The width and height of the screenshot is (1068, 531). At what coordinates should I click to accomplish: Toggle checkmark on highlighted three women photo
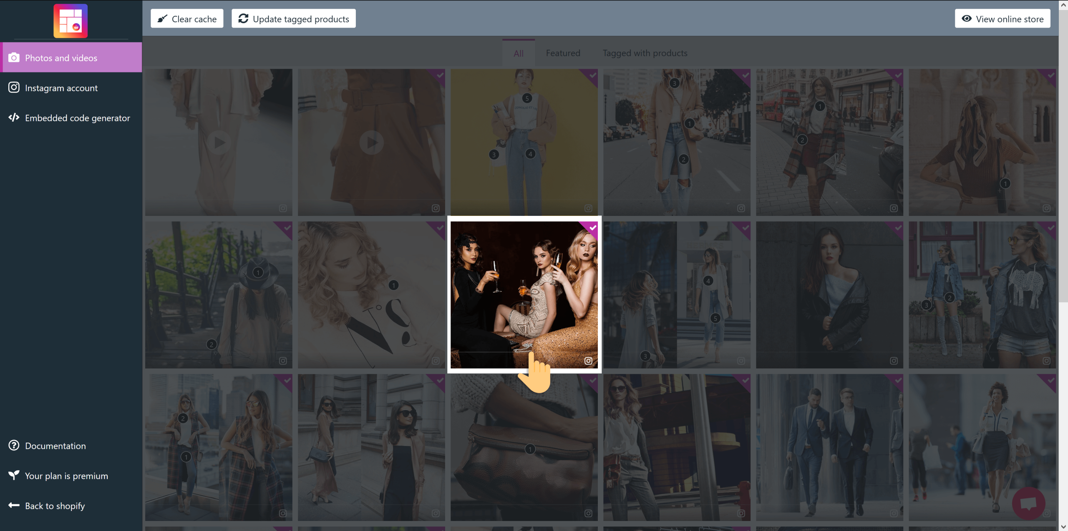592,228
